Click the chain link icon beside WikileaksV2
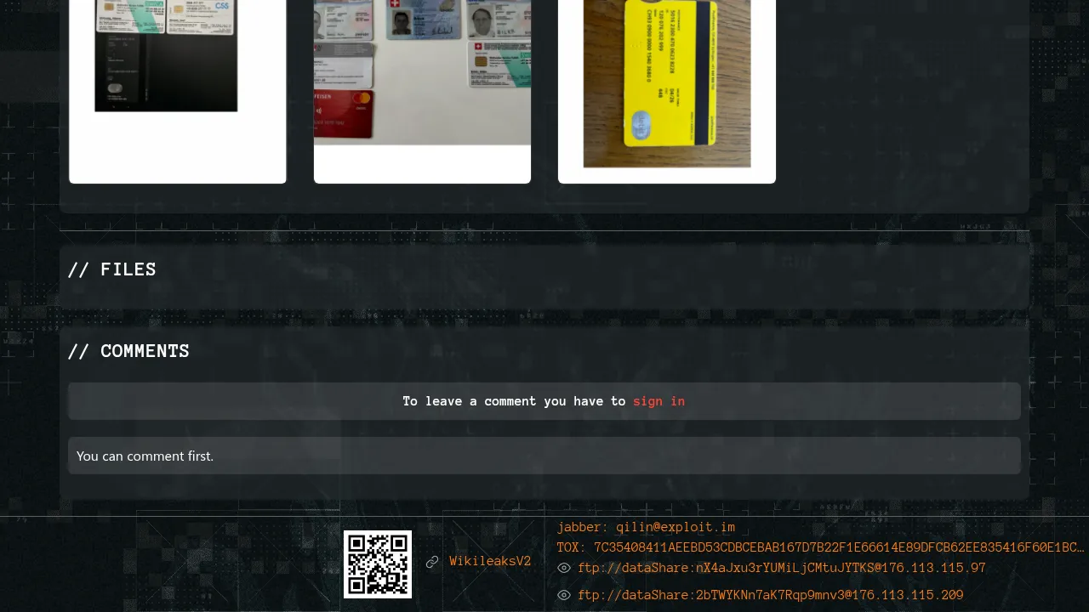 [432, 562]
